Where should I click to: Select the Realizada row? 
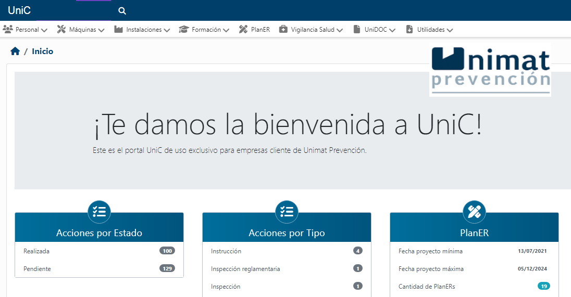(x=99, y=251)
